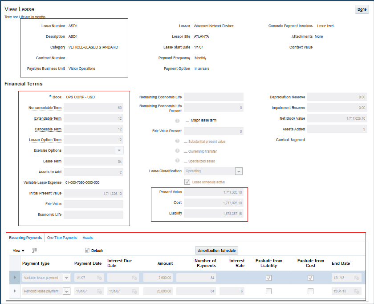Open the Lease Classification dropdown
The image size is (374, 304).
(x=239, y=171)
